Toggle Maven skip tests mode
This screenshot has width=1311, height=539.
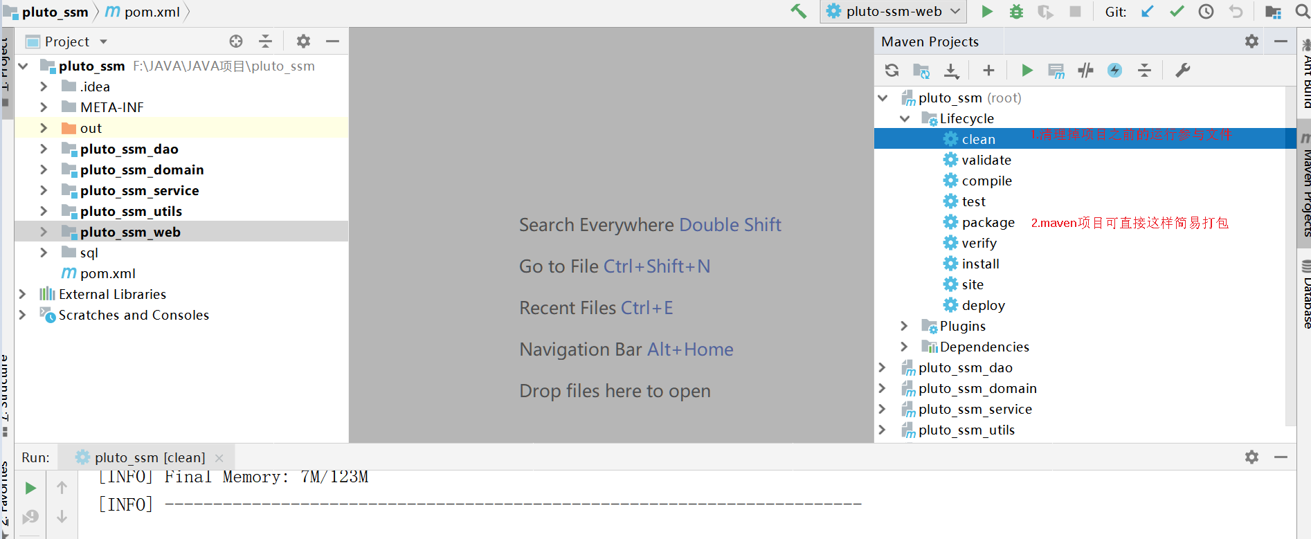coord(1114,70)
